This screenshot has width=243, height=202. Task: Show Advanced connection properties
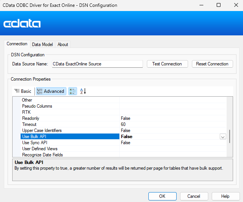[x=51, y=91]
